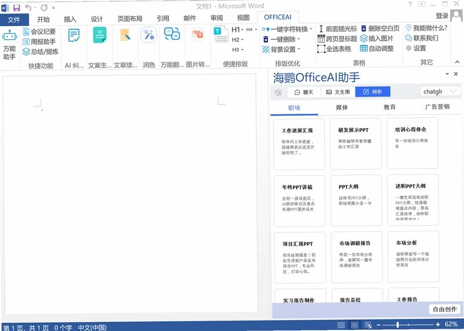Save the document with the floppy icon
Image resolution: width=464 pixels, height=331 pixels.
coord(17,8)
